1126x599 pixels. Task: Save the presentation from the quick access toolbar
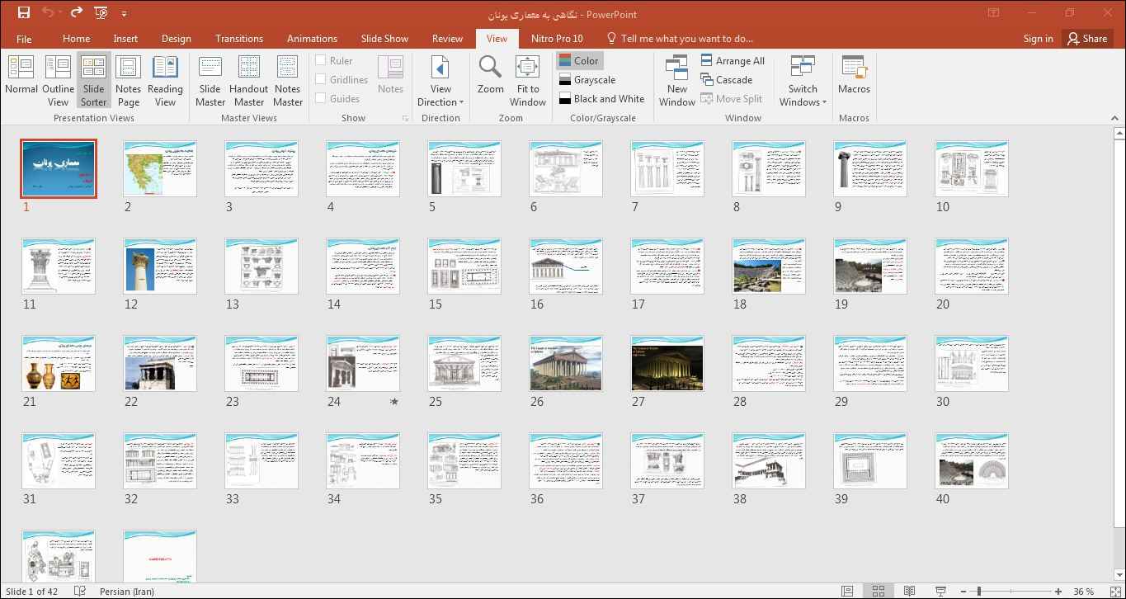point(24,13)
